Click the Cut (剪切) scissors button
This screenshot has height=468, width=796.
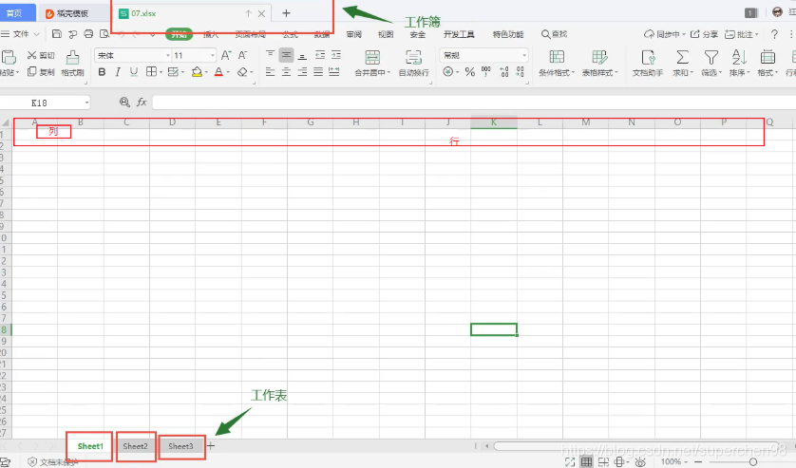[x=41, y=55]
